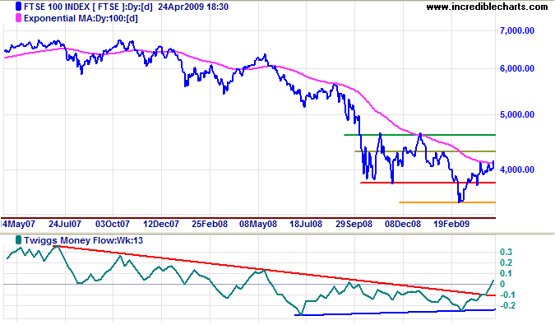Click the pink Exponential MA legend marker
The height and width of the screenshot is (325, 555).
18,18
